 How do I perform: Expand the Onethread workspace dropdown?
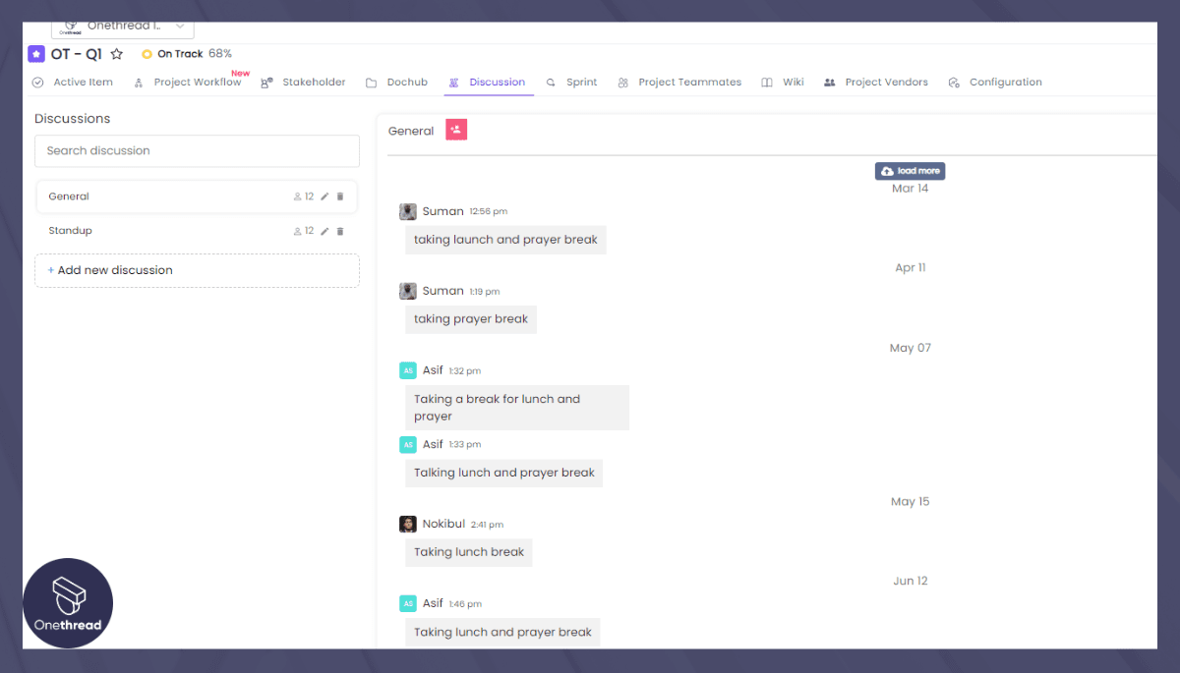point(179,26)
